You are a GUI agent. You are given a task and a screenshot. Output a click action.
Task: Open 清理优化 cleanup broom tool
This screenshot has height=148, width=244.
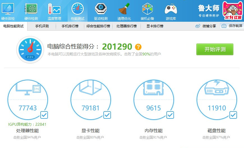pos(124,12)
